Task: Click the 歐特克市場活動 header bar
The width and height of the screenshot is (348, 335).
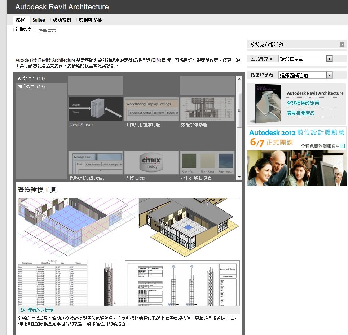Action: tap(296, 44)
